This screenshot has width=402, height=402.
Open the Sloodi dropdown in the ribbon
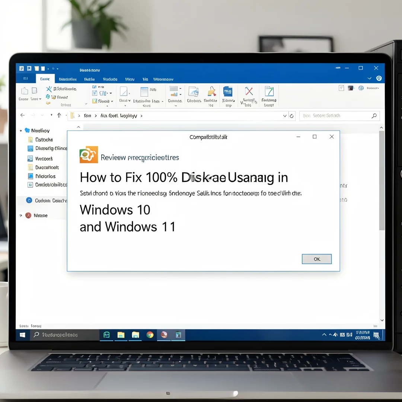(x=112, y=101)
